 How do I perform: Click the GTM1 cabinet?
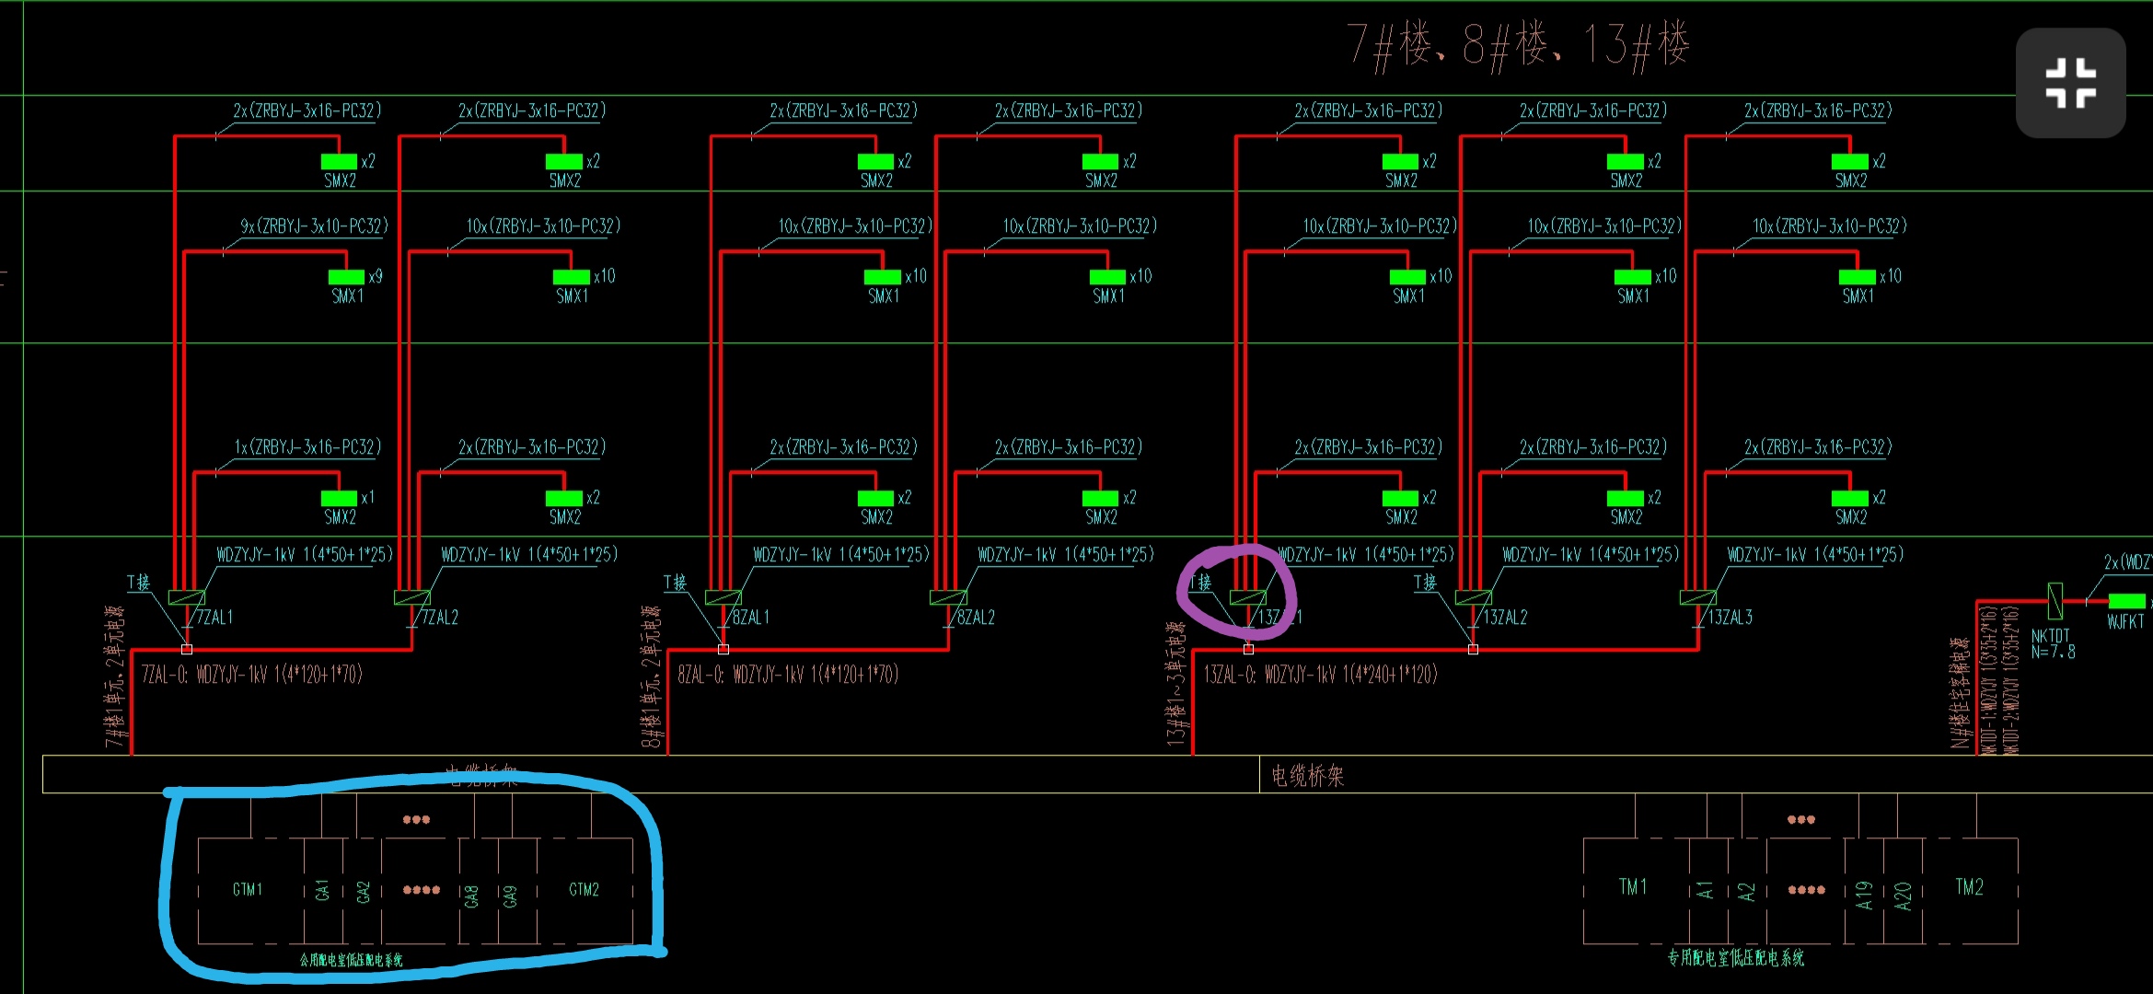click(251, 890)
